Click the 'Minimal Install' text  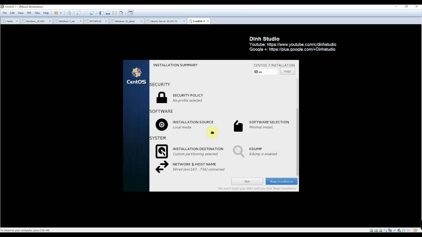point(261,127)
